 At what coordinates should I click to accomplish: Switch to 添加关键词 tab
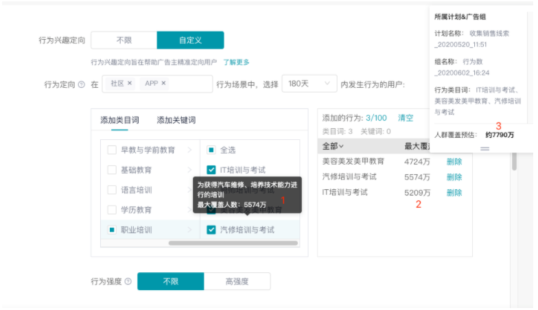pyautogui.click(x=176, y=120)
